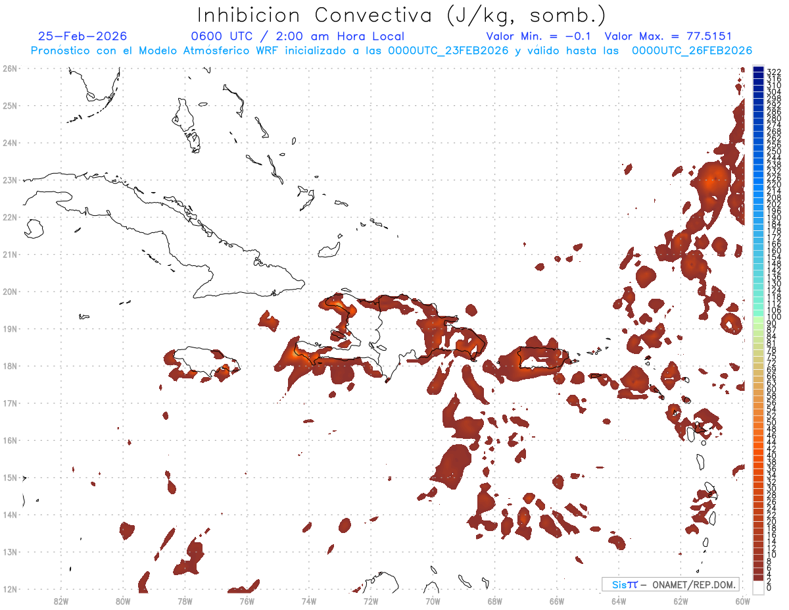Click the latitude label "13N"

pos(10,552)
